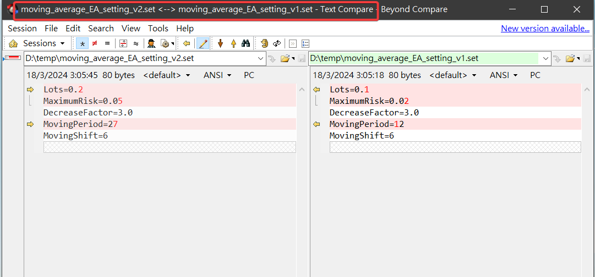Open Format gear document icon
Image resolution: width=595 pixels, height=277 pixels.
pyautogui.click(x=165, y=43)
